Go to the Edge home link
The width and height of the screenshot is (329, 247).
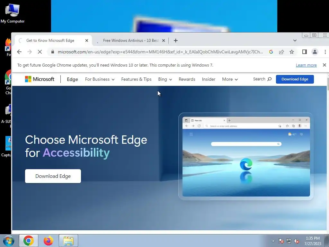[x=72, y=79]
